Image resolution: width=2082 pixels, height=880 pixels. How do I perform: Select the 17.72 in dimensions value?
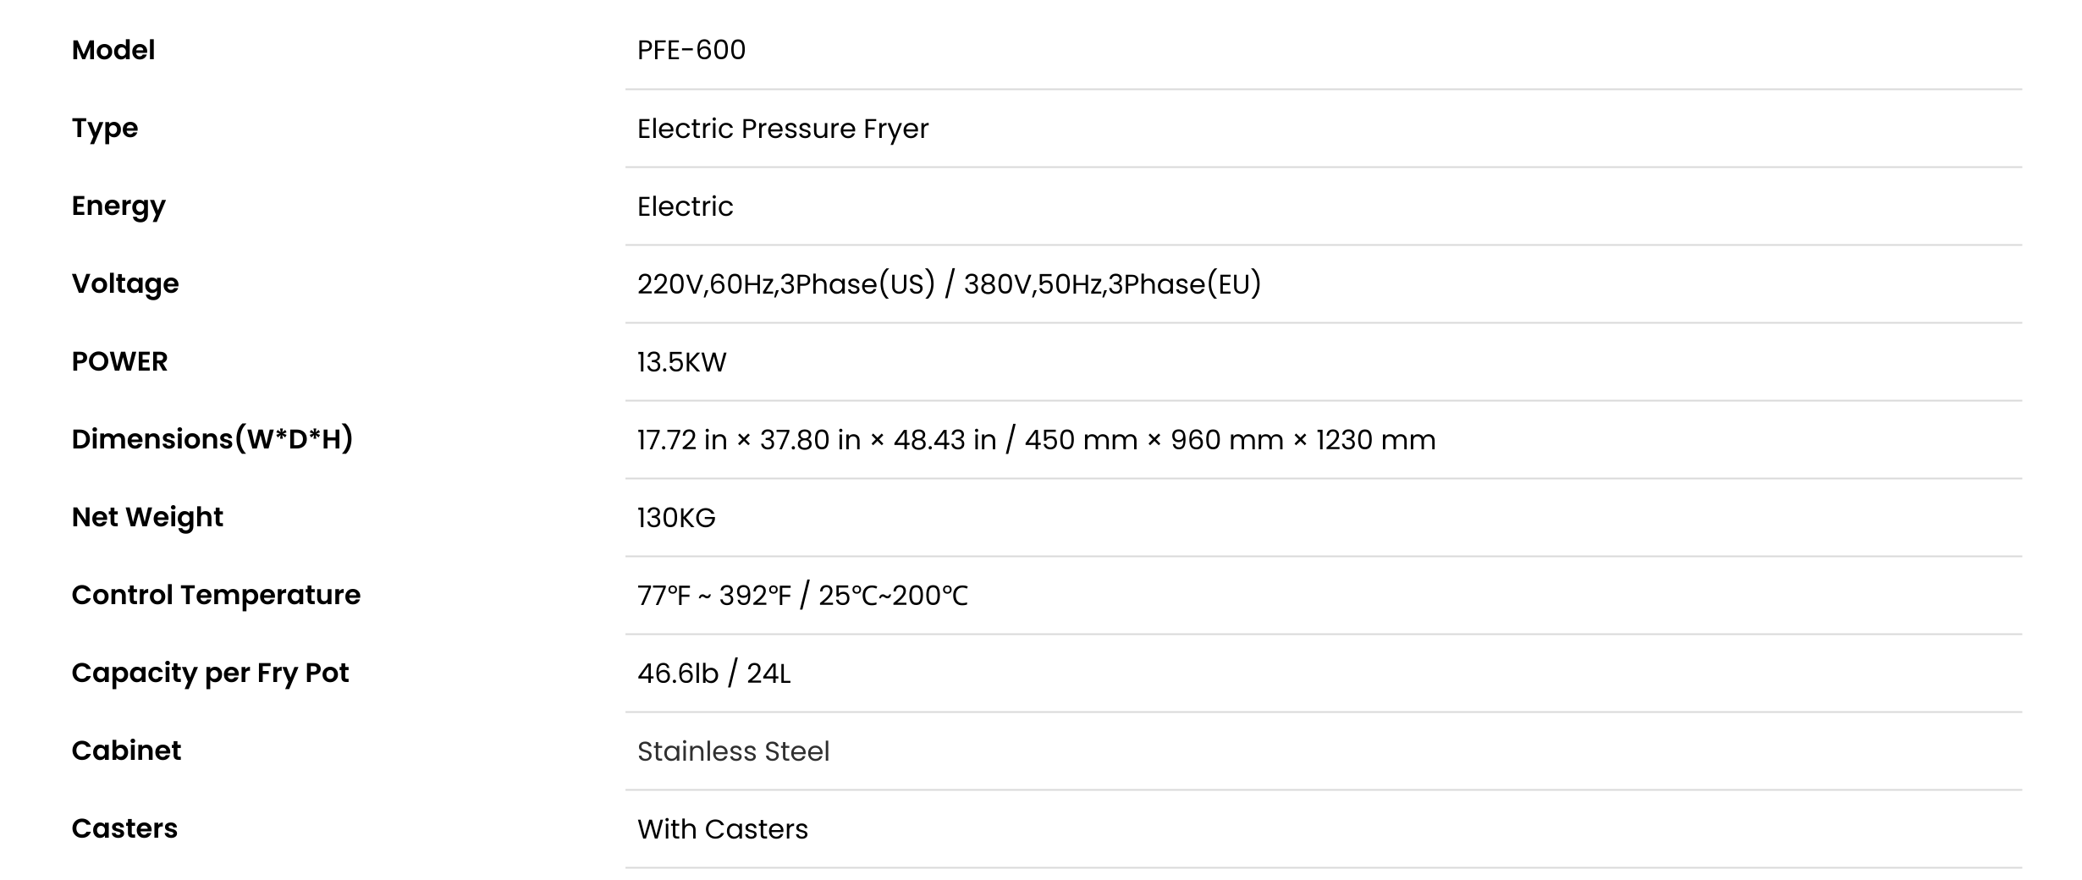pos(1037,440)
